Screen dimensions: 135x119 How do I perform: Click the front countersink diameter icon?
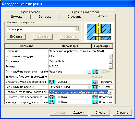click(x=52, y=97)
